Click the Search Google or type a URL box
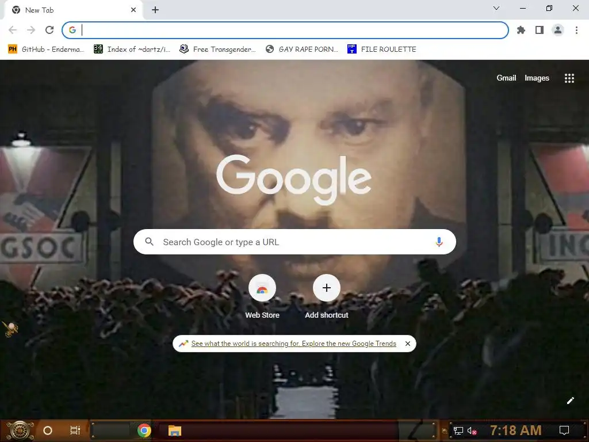This screenshot has height=442, width=589. pos(294,242)
